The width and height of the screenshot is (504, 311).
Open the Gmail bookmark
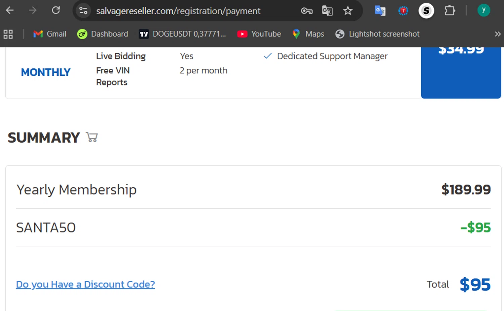[50, 34]
